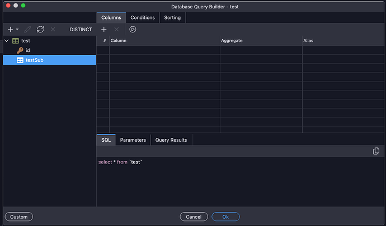386x226 pixels.
Task: Confirm with the Ok button
Action: click(225, 217)
